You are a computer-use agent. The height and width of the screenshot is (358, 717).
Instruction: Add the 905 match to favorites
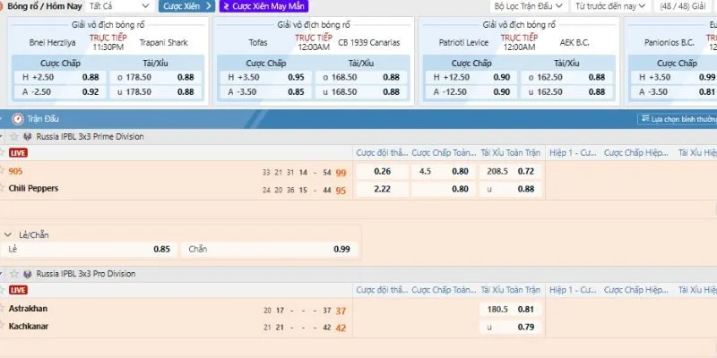click(3, 171)
